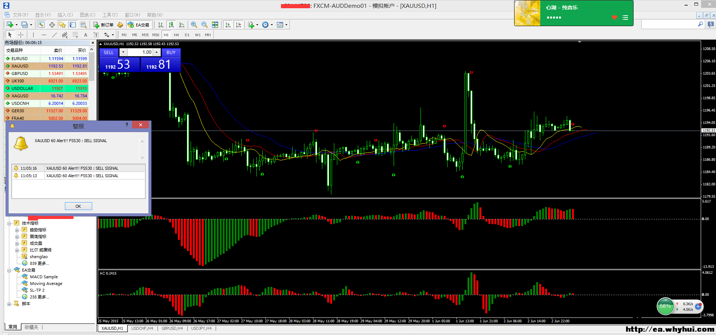This screenshot has width=716, height=335.
Task: Toggle the chart shift button
Action: (x=238, y=25)
